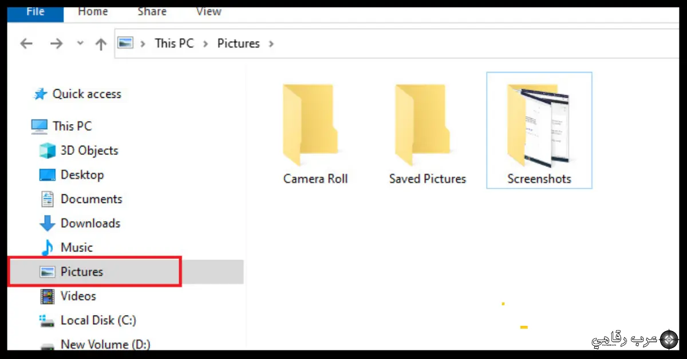Switch to the View ribbon tab
687x359 pixels.
208,11
